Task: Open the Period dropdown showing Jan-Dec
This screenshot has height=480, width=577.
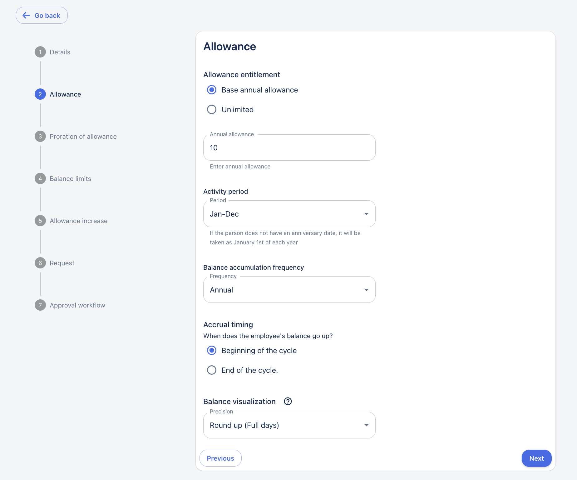Action: [289, 214]
